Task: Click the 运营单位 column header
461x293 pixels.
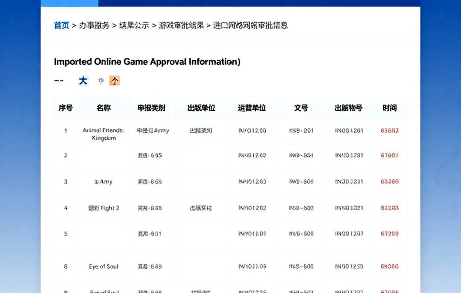Action: [x=252, y=108]
